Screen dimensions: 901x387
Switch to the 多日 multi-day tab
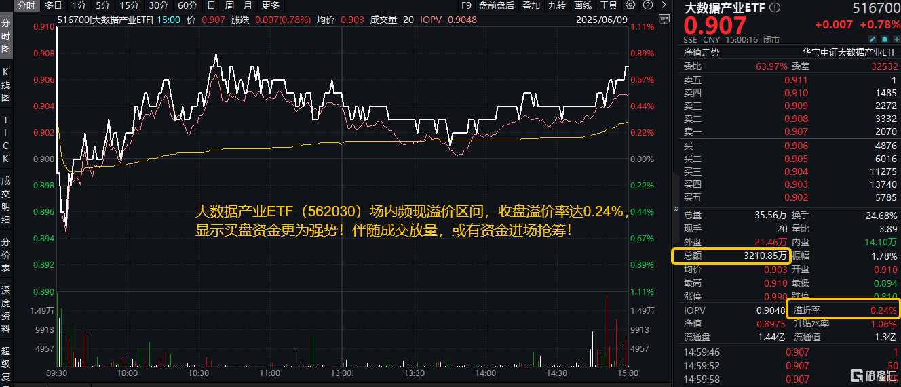53,5
